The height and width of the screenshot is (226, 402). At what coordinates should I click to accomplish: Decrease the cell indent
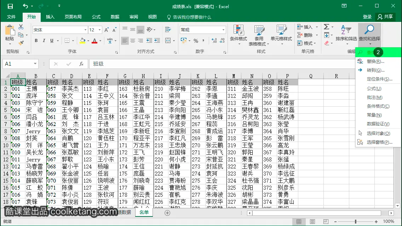coord(149,41)
